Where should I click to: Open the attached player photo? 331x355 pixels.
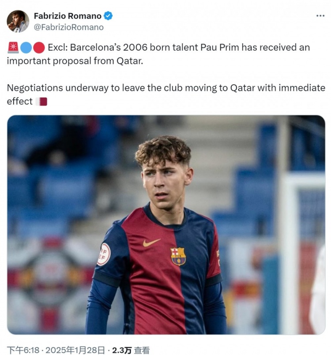point(166,224)
